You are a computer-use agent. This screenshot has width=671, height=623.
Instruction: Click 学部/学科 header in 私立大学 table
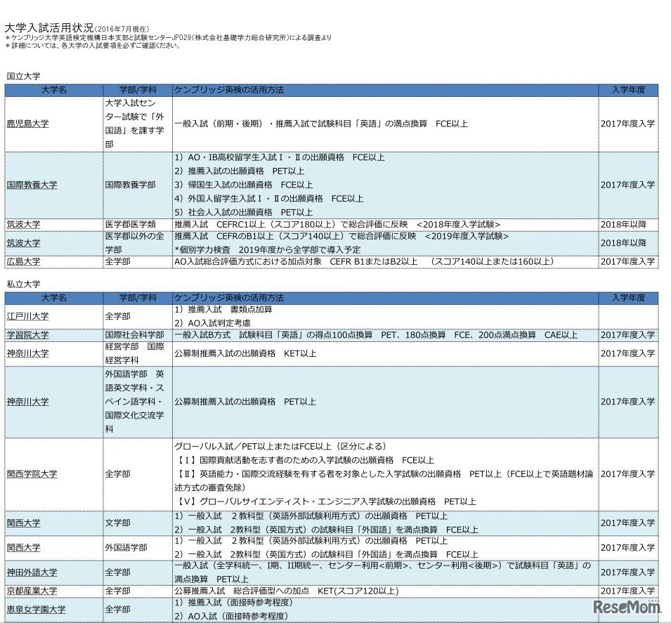(138, 298)
